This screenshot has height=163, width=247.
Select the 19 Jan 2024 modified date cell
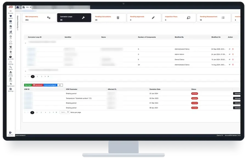pyautogui.click(x=219, y=59)
